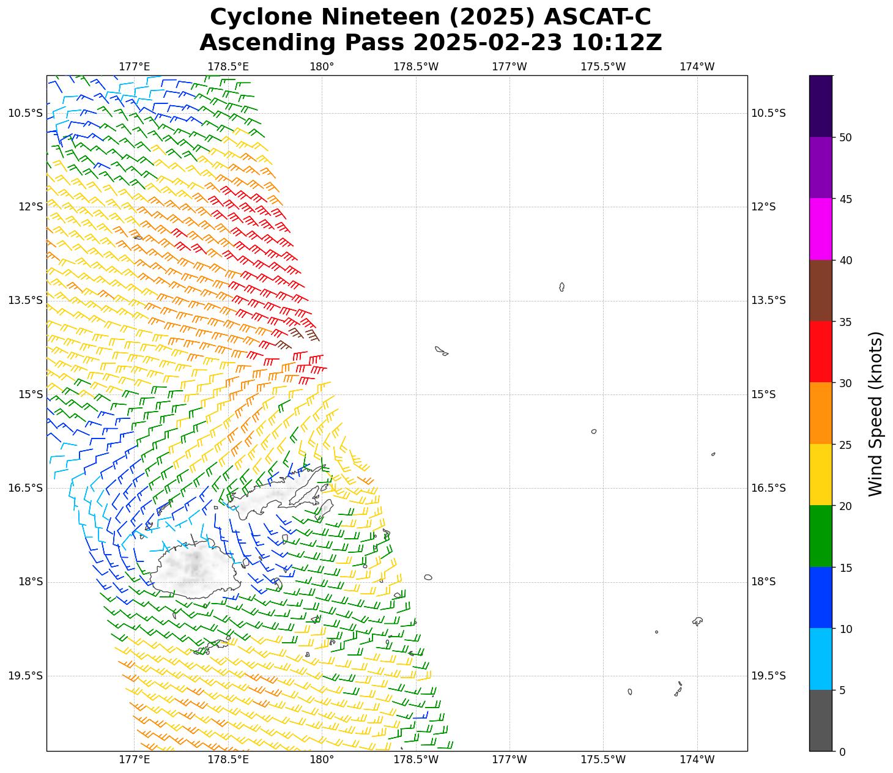Image resolution: width=893 pixels, height=773 pixels.
Task: Click the orange 25-30 knot colorbar segment
Action: tap(820, 413)
